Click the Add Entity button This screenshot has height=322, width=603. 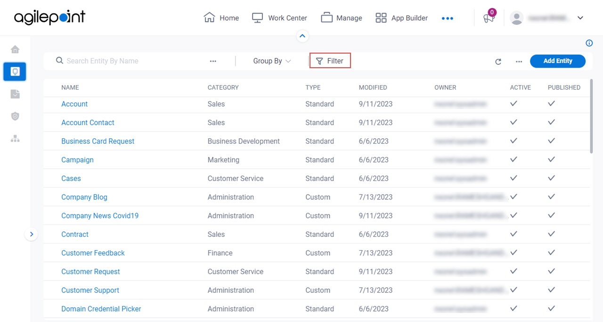click(558, 61)
